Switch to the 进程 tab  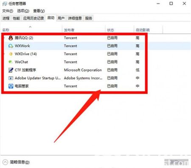(x=6, y=18)
